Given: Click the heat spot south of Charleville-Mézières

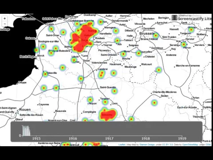Looking at the screenshot, I should [154, 103].
